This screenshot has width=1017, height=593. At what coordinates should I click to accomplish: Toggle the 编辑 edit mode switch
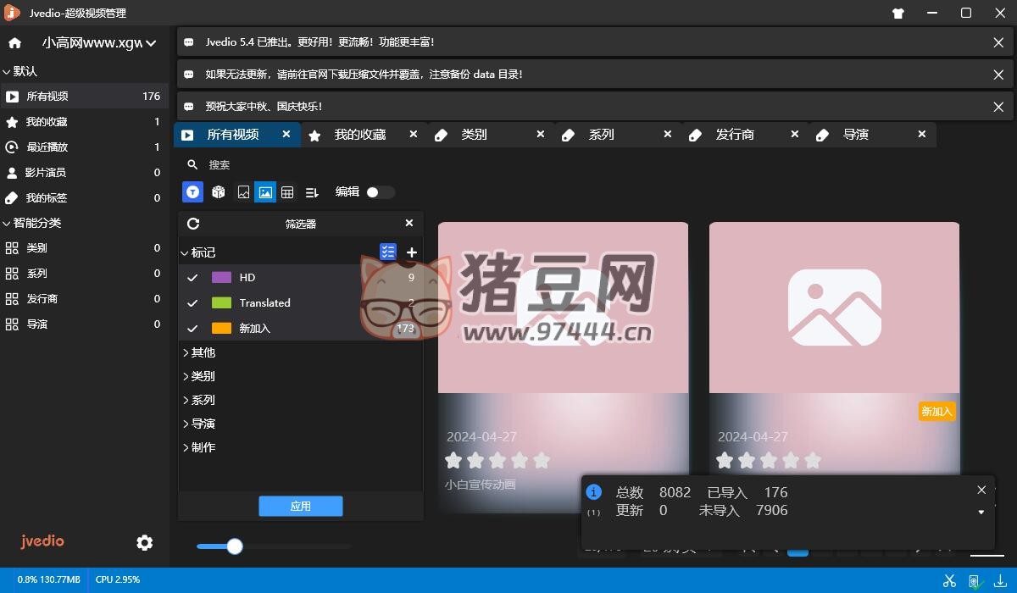pos(380,192)
